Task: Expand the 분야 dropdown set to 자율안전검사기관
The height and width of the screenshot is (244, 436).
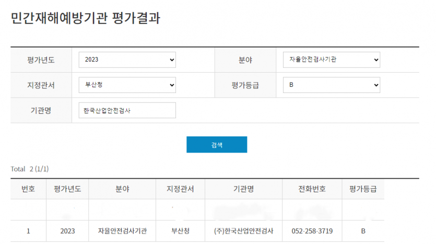Action: (x=332, y=60)
